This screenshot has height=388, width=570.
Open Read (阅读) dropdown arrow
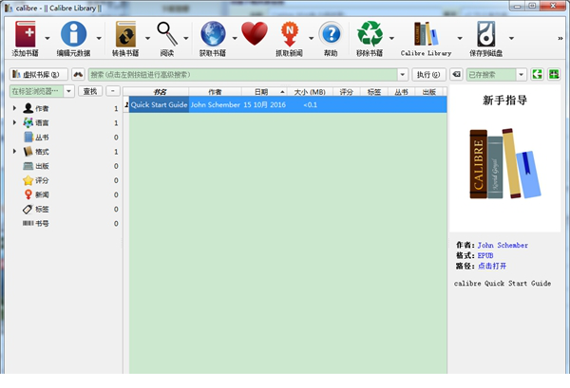[x=186, y=38]
